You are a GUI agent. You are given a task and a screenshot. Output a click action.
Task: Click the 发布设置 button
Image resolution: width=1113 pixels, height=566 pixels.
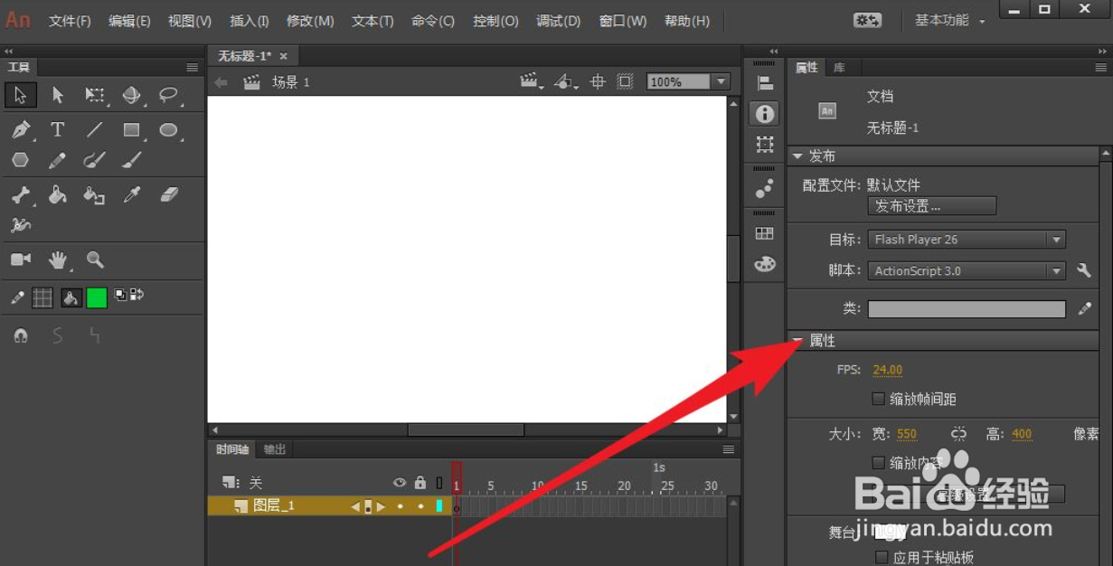point(931,205)
